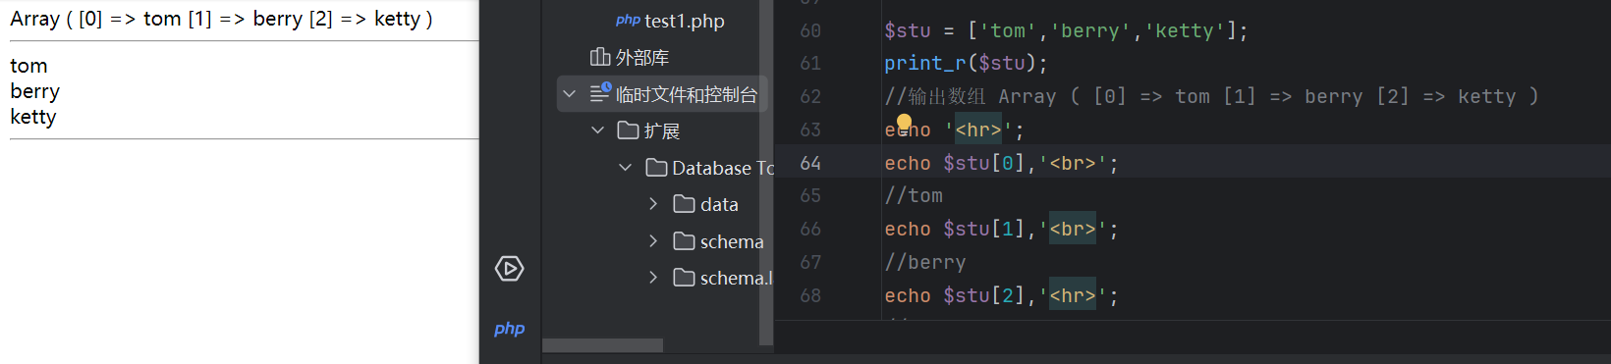Open the Services tool window icon
The height and width of the screenshot is (364, 1611).
509,268
